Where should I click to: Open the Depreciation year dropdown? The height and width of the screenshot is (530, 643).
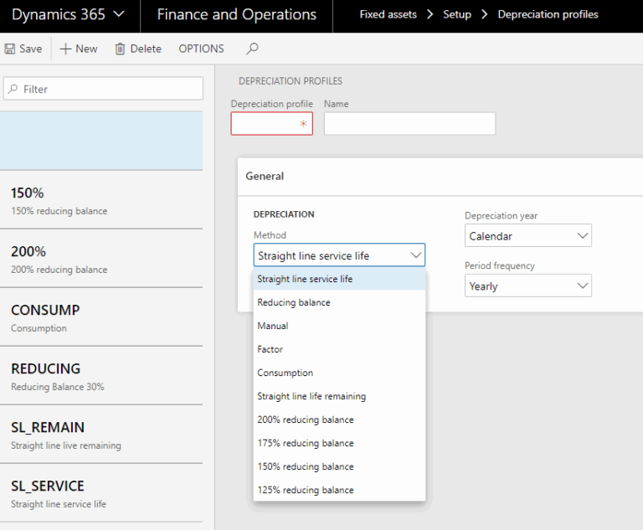pyautogui.click(x=528, y=235)
